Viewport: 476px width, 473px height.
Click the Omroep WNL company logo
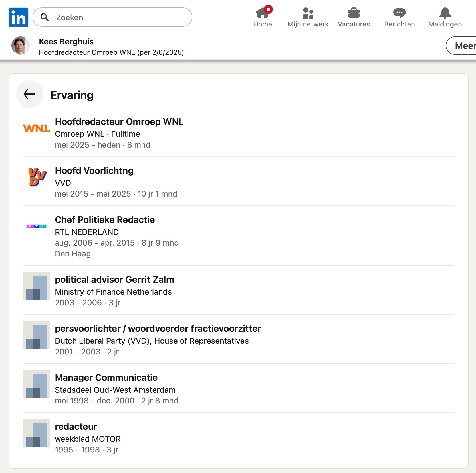click(x=37, y=128)
